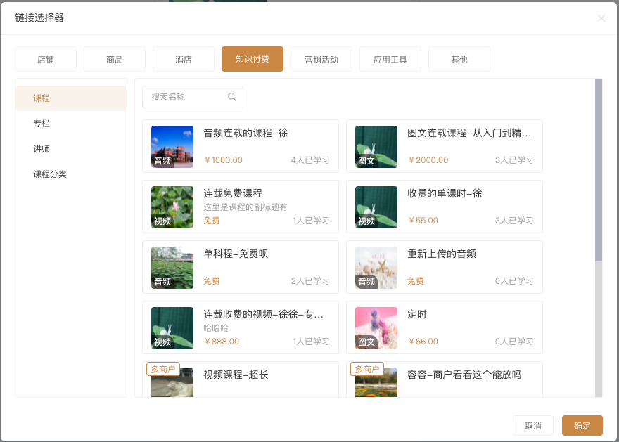Image resolution: width=619 pixels, height=442 pixels.
Task: Click the 取消 cancel button
Action: [x=533, y=425]
